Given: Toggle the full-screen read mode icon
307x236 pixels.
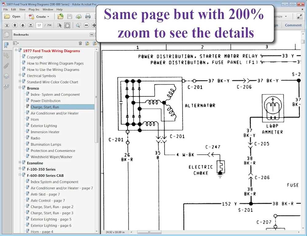Looking at the screenshot, I should [300, 17].
